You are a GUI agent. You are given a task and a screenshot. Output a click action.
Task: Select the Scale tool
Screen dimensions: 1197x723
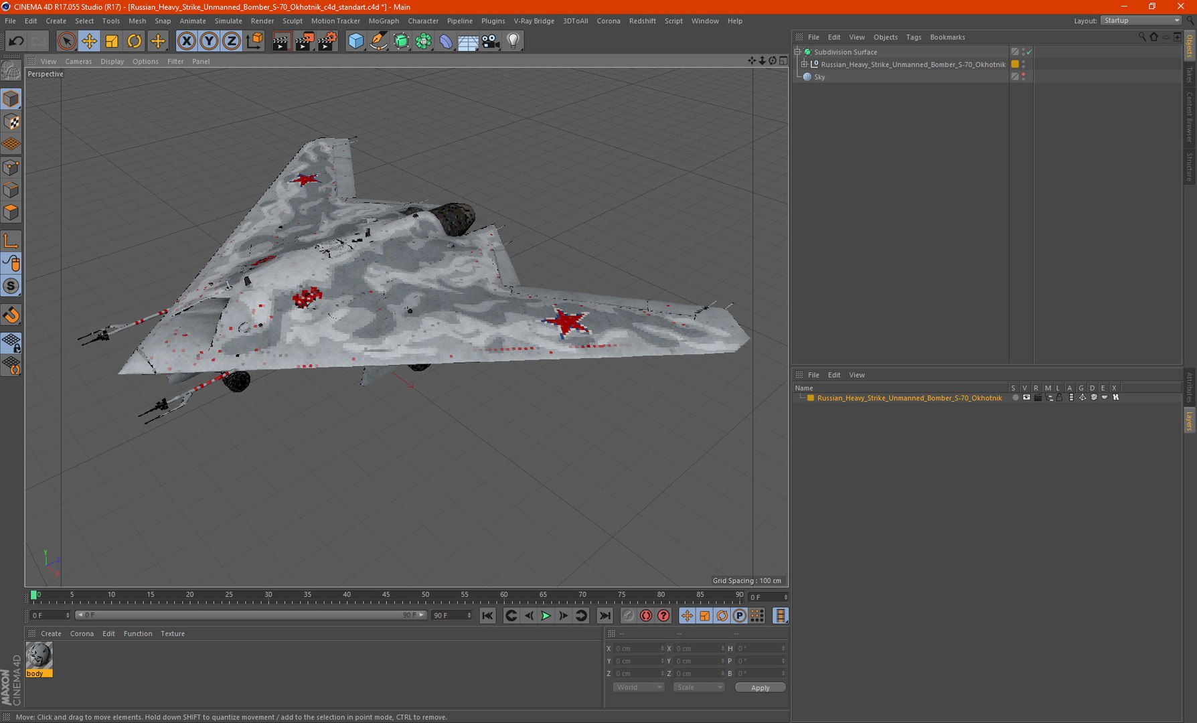(112, 42)
